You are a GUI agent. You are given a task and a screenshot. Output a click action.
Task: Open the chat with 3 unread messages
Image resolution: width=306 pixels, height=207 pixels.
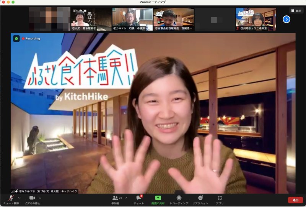(139, 200)
